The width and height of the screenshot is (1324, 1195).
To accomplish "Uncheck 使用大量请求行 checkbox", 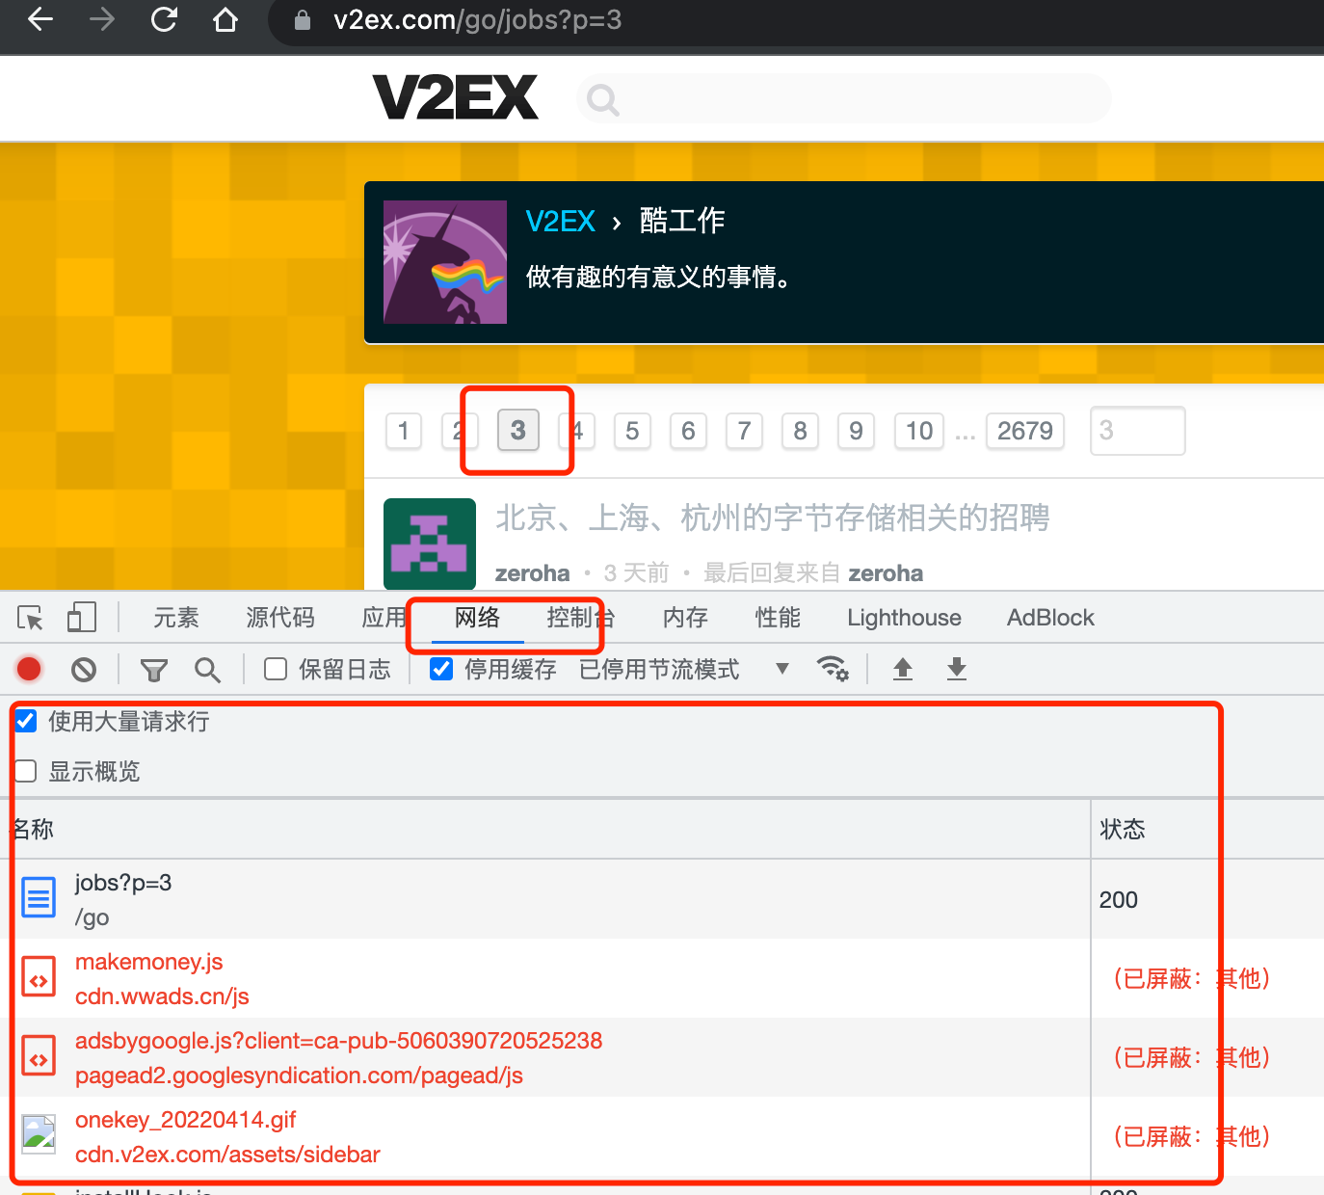I will pos(25,721).
